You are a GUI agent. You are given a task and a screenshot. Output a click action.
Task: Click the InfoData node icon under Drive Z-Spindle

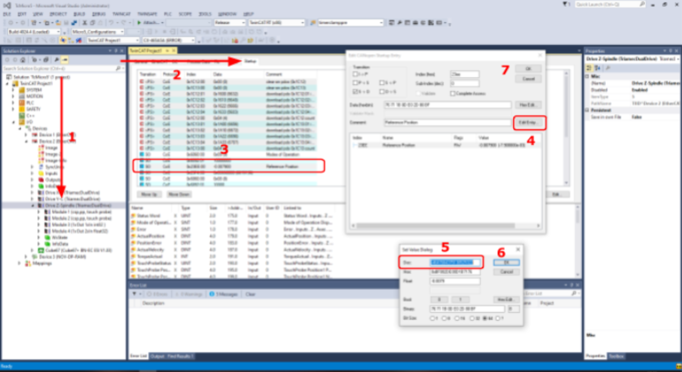pyautogui.click(x=48, y=244)
